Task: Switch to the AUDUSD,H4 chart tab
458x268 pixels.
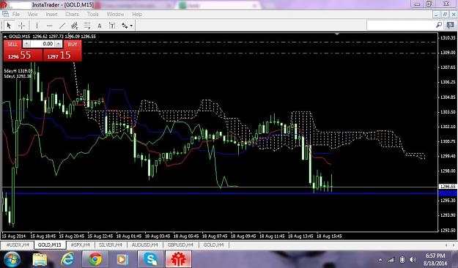Action: pyautogui.click(x=144, y=245)
